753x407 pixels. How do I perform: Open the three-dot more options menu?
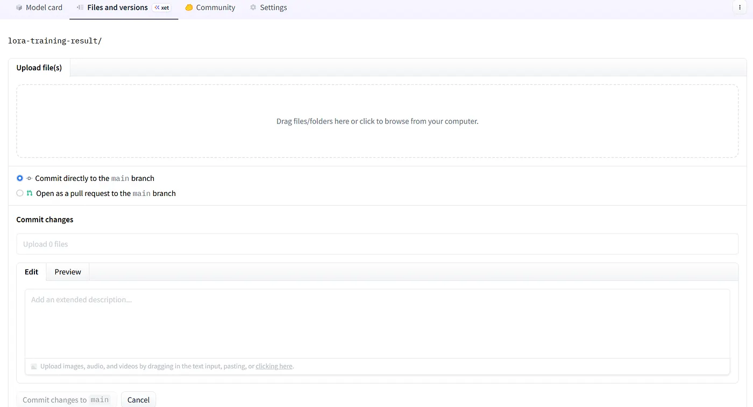tap(740, 8)
